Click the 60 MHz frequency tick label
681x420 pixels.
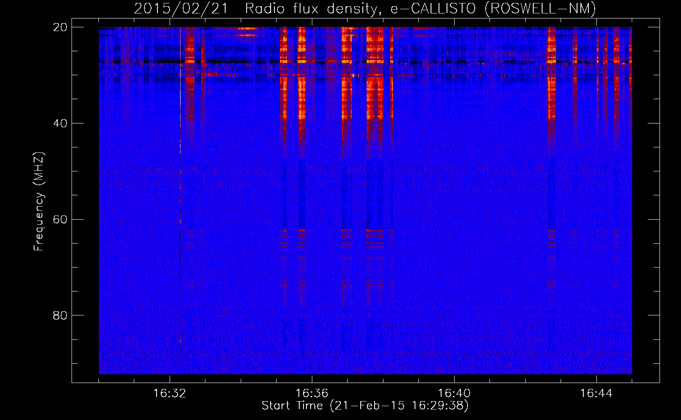point(60,220)
